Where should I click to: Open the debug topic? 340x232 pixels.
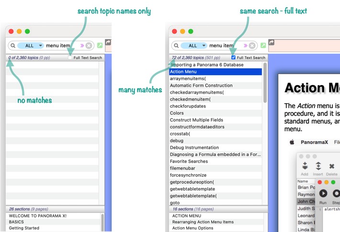tap(215, 141)
